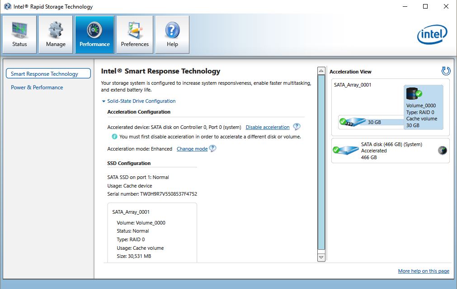Screen dimensions: 457x289
Task: Open Power & Performance settings
Action: tap(37, 87)
